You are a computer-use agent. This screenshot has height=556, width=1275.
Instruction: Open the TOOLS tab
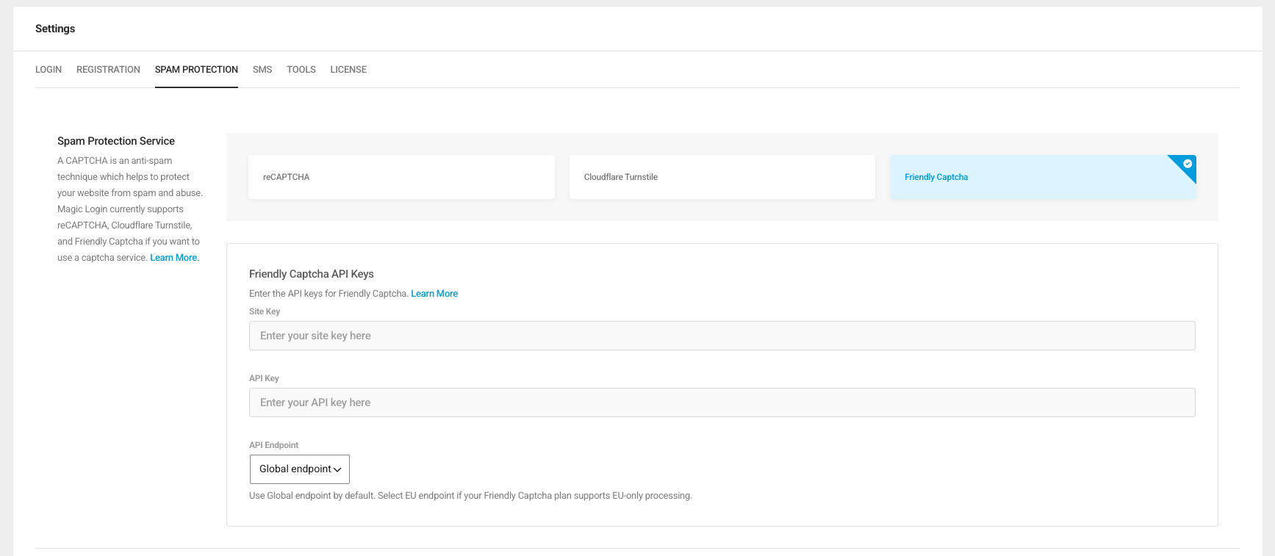click(x=301, y=70)
